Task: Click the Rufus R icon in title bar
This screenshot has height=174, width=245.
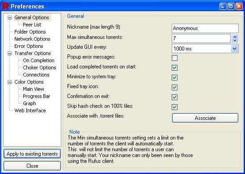Action: (x=6, y=6)
